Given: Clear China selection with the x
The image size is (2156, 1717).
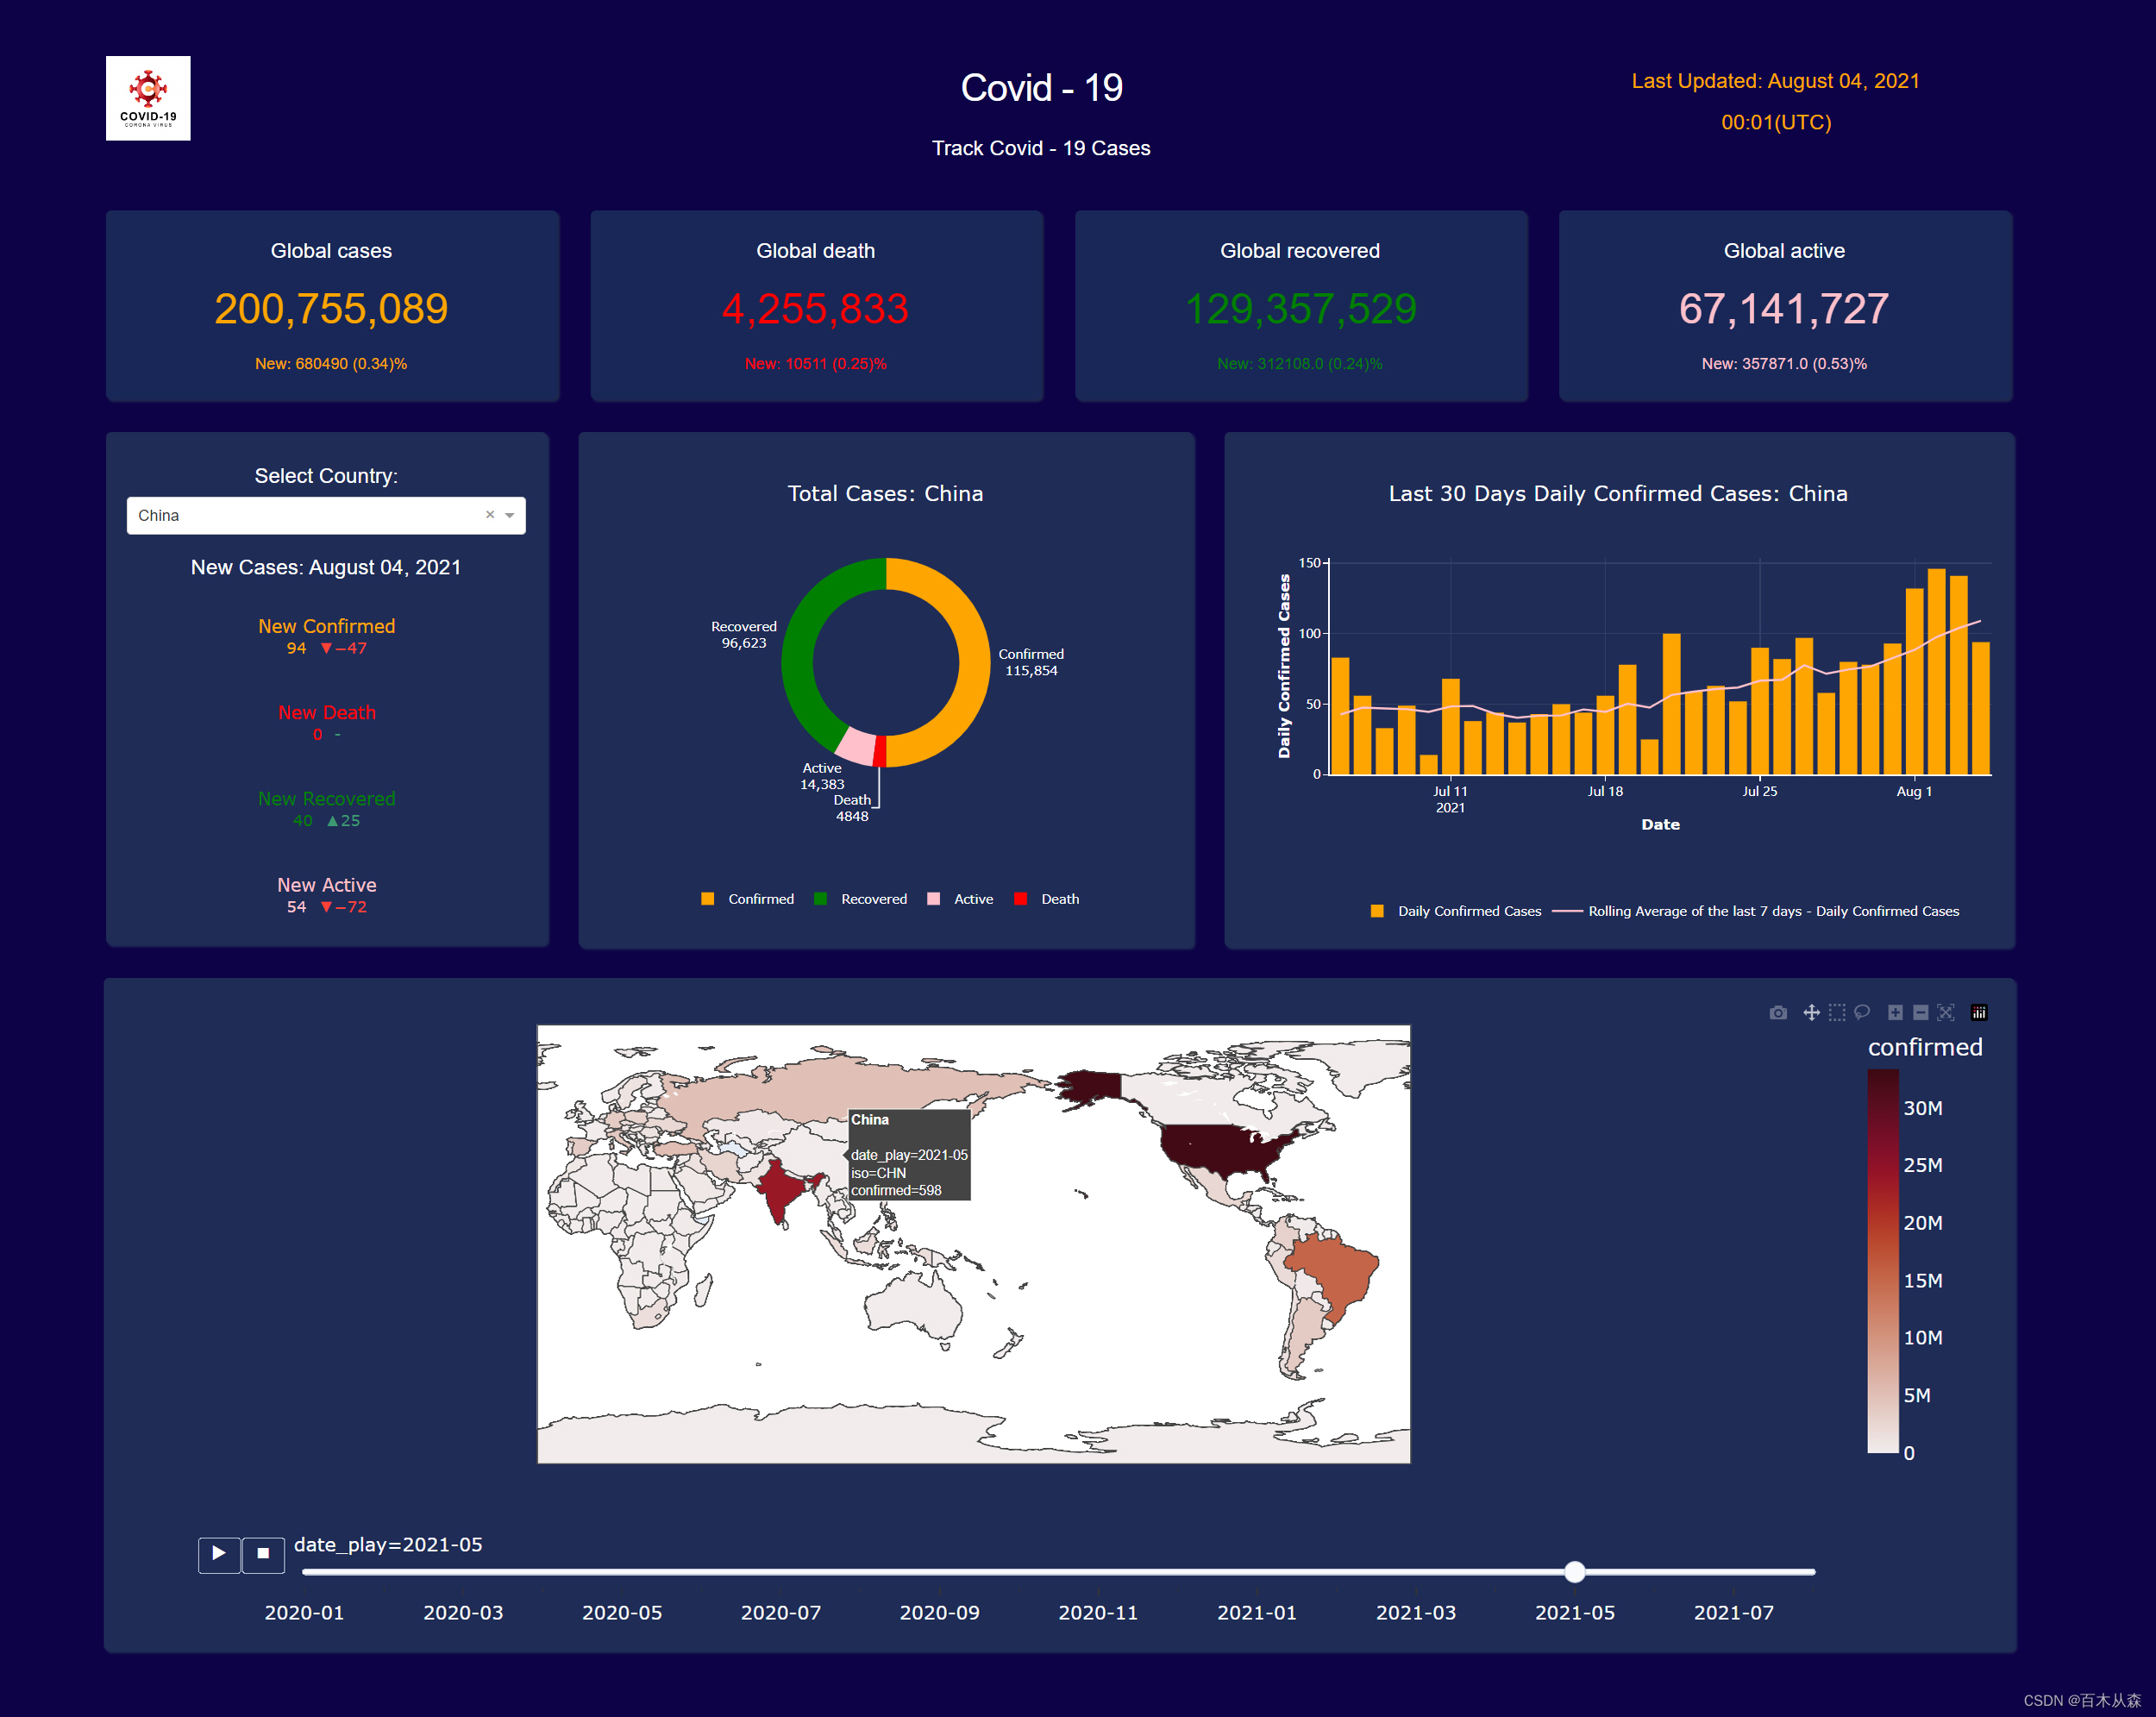Looking at the screenshot, I should (x=490, y=514).
